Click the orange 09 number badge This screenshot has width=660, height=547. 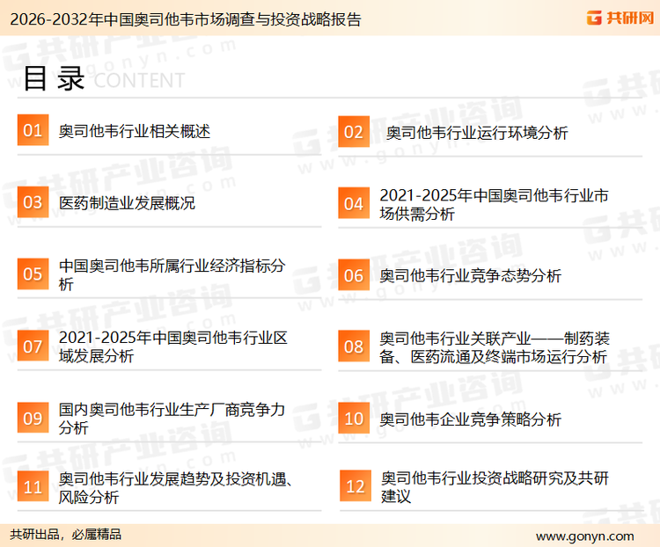point(33,418)
